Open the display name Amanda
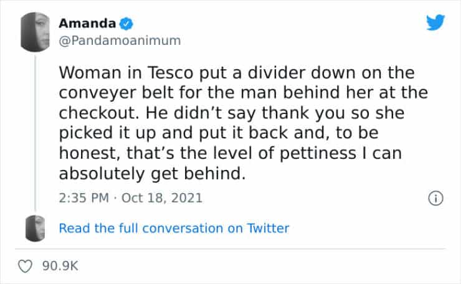This screenshot has height=284, width=461. [87, 24]
